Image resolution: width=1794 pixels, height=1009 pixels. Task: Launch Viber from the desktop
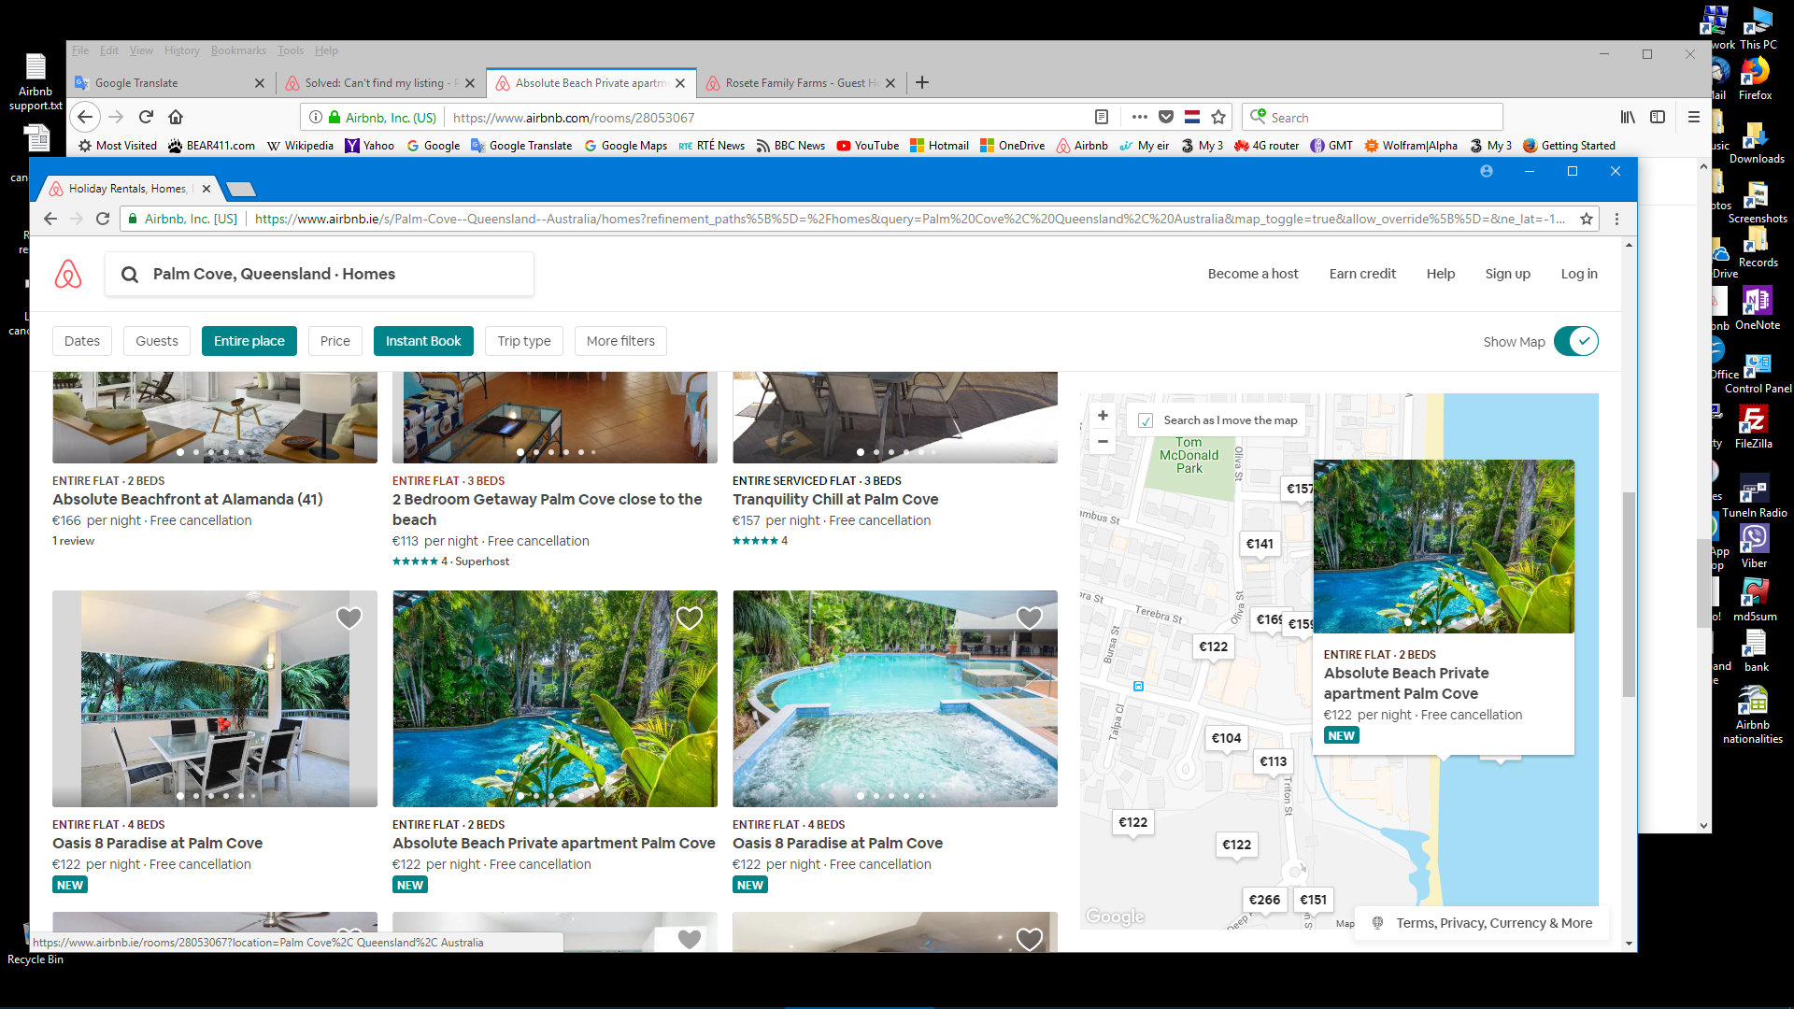pyautogui.click(x=1755, y=540)
